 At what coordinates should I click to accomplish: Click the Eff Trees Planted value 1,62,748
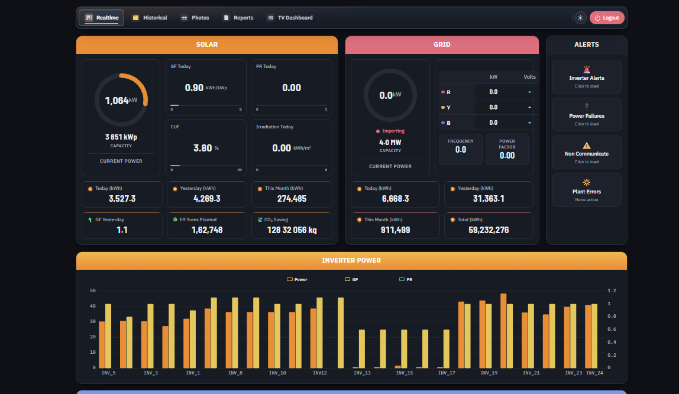(x=207, y=230)
